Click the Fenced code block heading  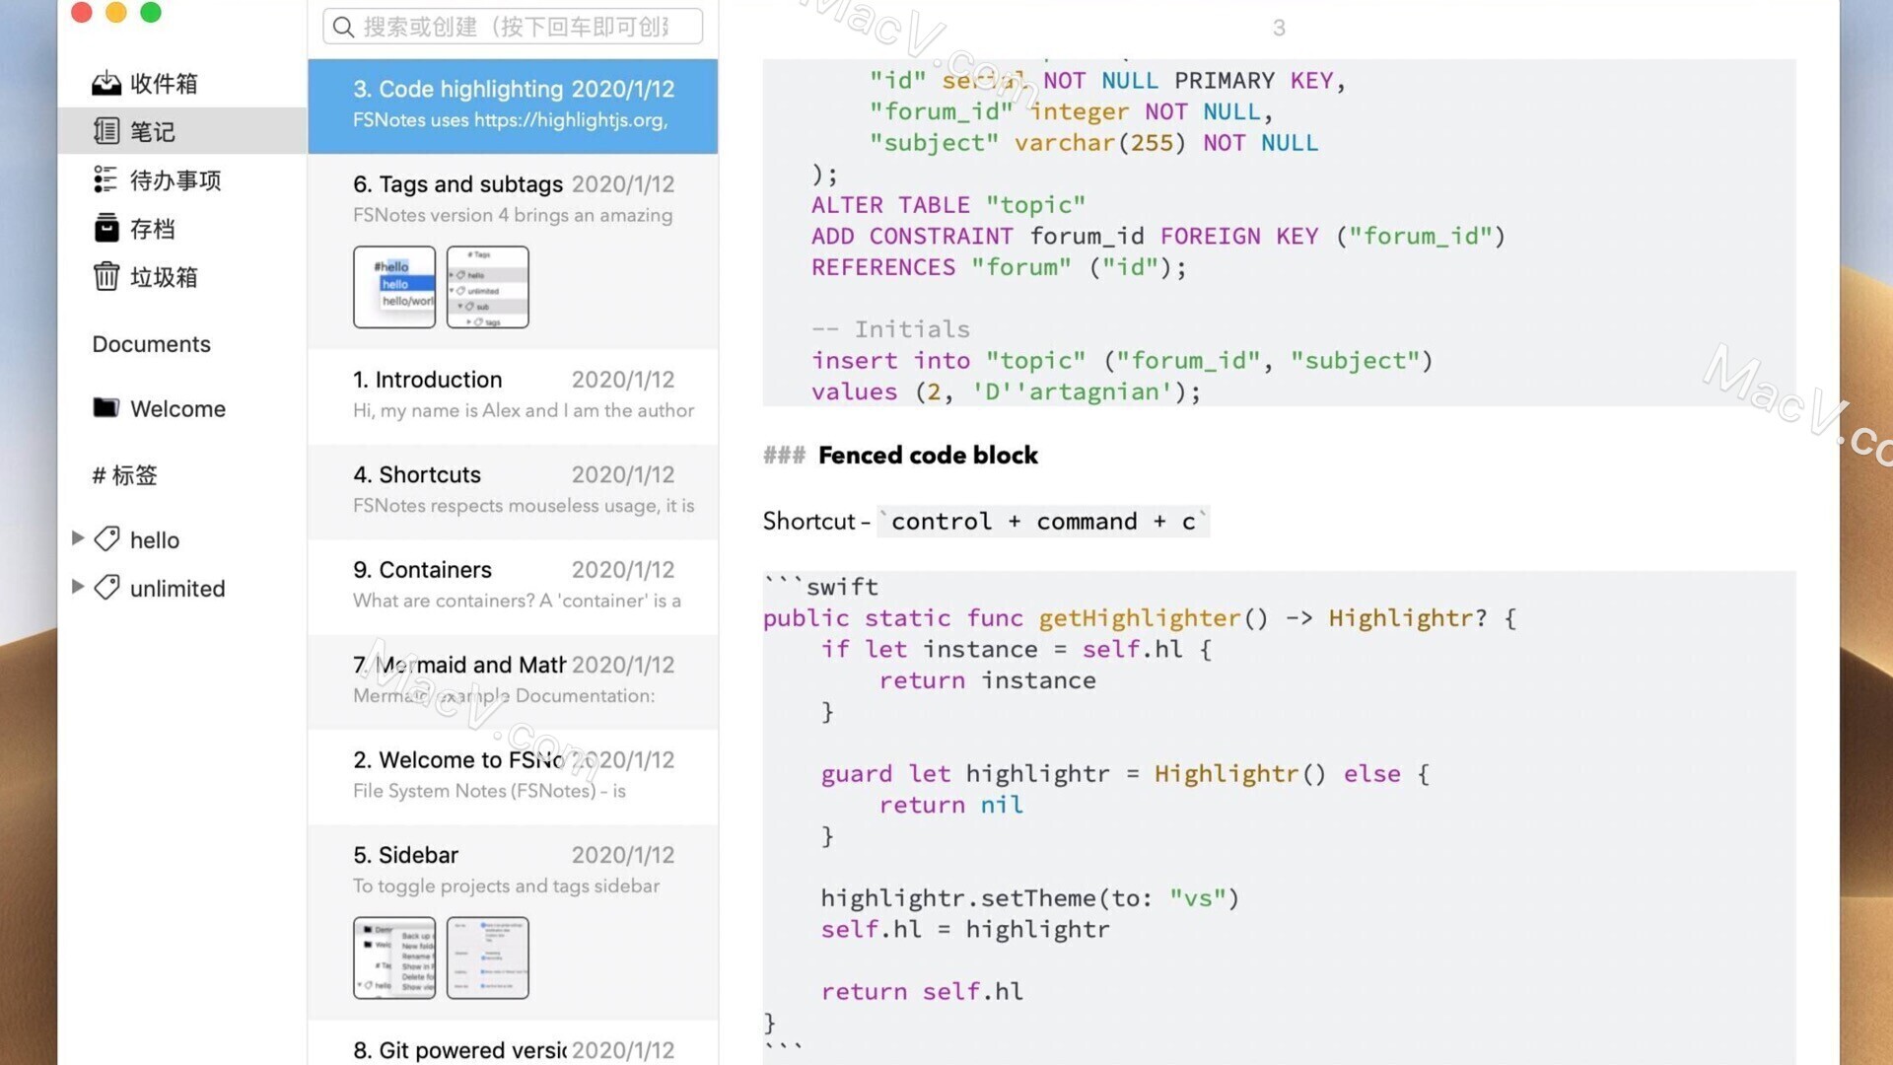928,455
